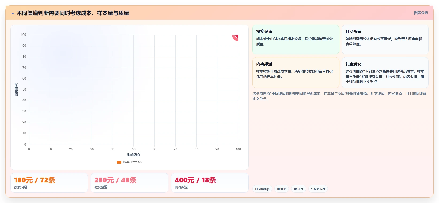Select the Chart.js tag chip

(x=262, y=189)
